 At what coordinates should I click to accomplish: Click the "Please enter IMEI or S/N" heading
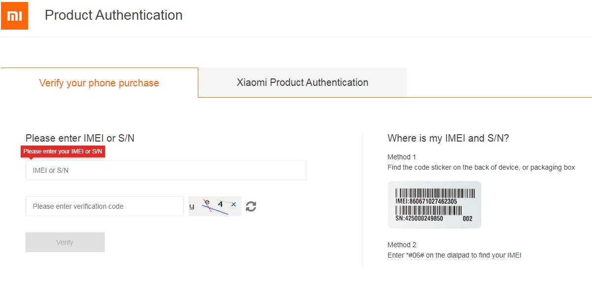pos(80,138)
